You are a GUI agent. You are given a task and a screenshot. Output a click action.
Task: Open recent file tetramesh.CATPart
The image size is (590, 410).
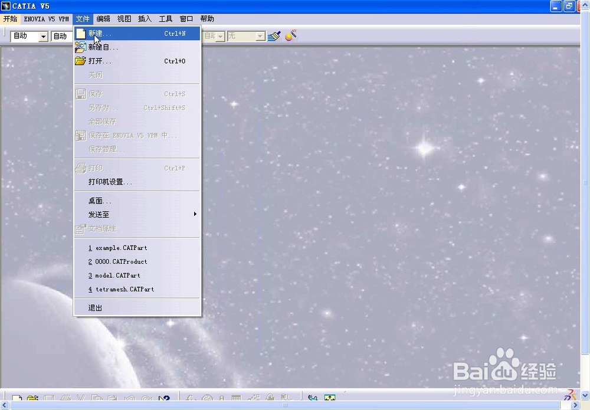pos(137,289)
